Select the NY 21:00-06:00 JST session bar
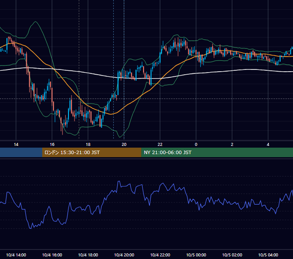Image resolution: width=293 pixels, height=259 pixels. tap(217, 152)
